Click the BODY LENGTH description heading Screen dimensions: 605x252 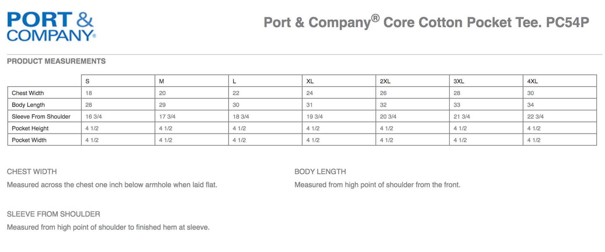point(320,171)
